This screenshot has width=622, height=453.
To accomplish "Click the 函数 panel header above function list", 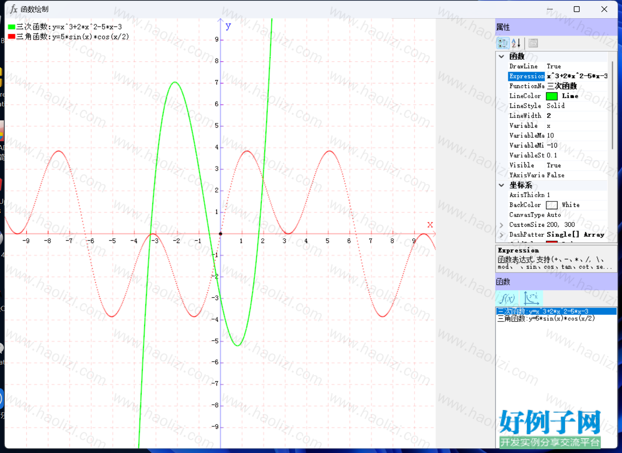I will coord(556,282).
